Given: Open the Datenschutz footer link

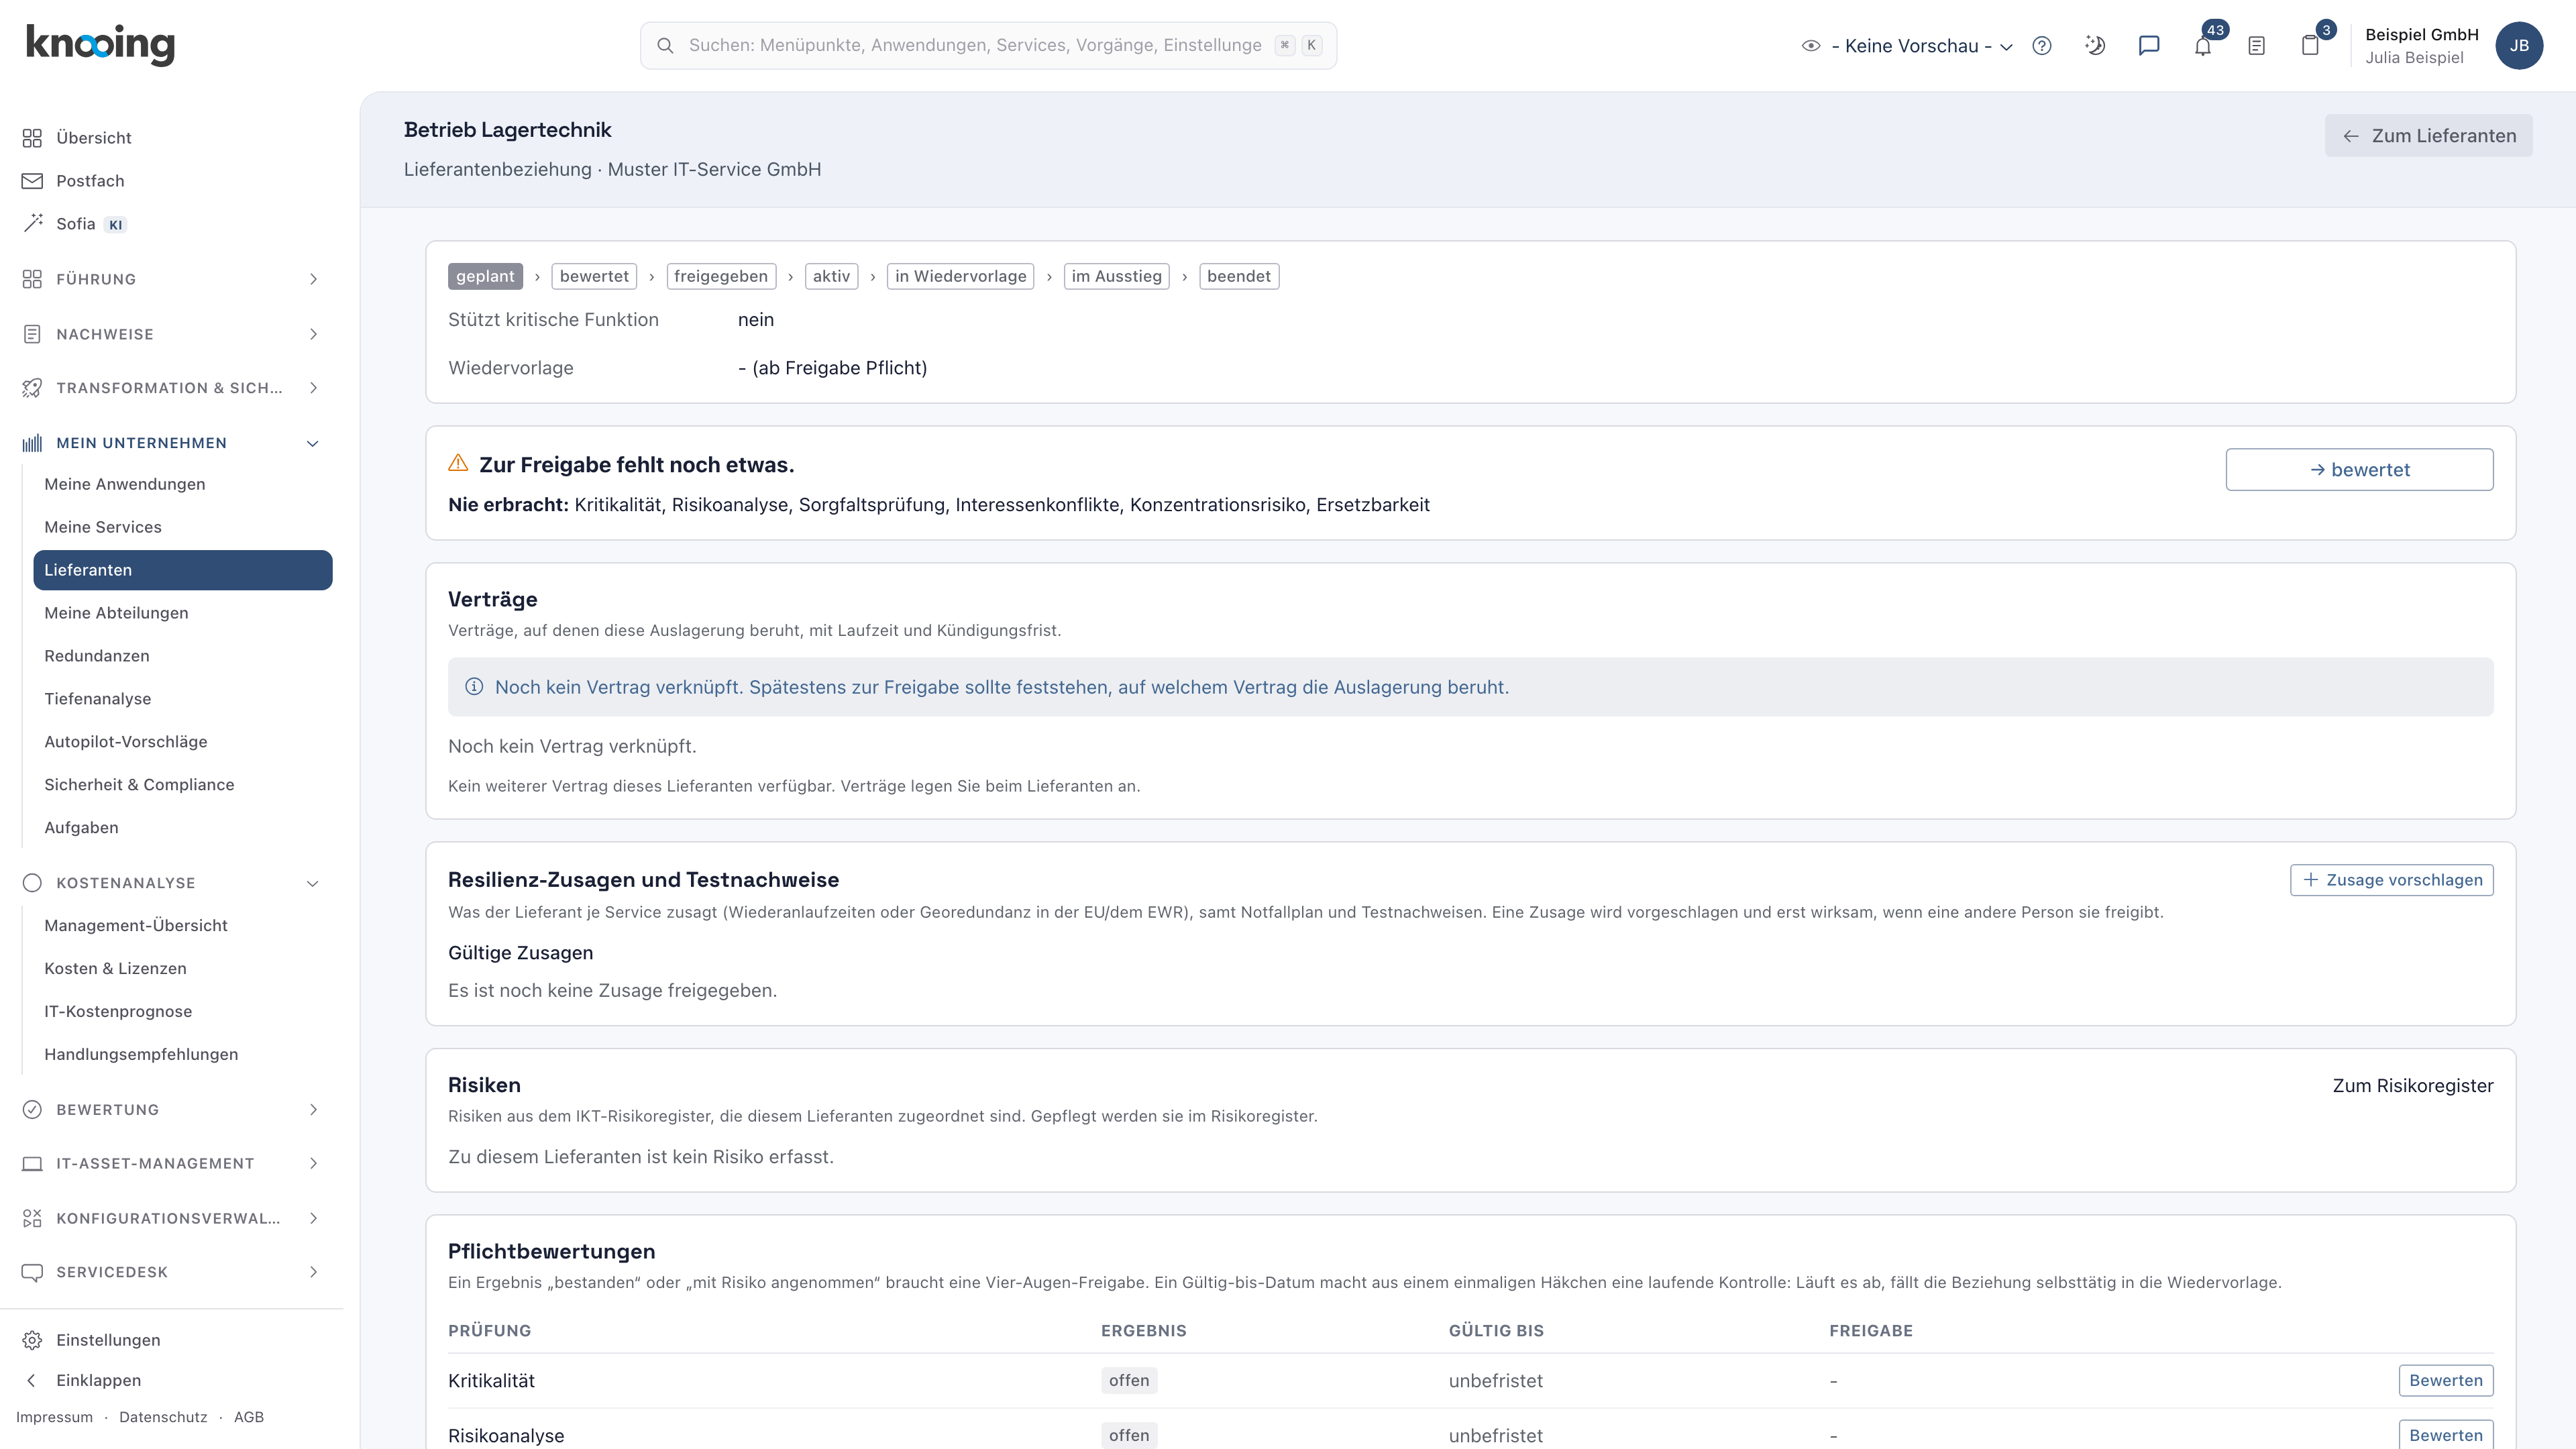Looking at the screenshot, I should (x=163, y=1417).
